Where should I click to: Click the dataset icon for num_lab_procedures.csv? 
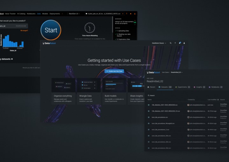click(149, 117)
